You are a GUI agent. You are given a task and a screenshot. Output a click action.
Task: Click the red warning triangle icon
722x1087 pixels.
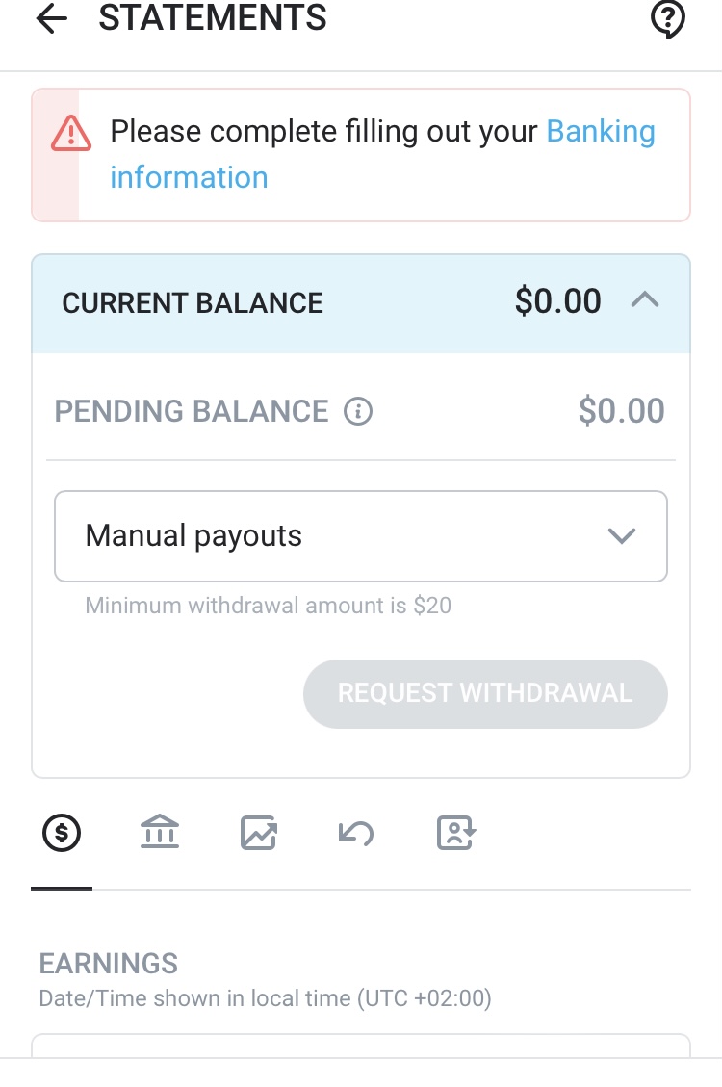point(71,132)
